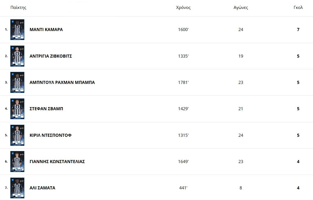Screen dimensions: 313x200
Task: Open Στέφαν Σβαμπ's player card photo
Action: 17,109
